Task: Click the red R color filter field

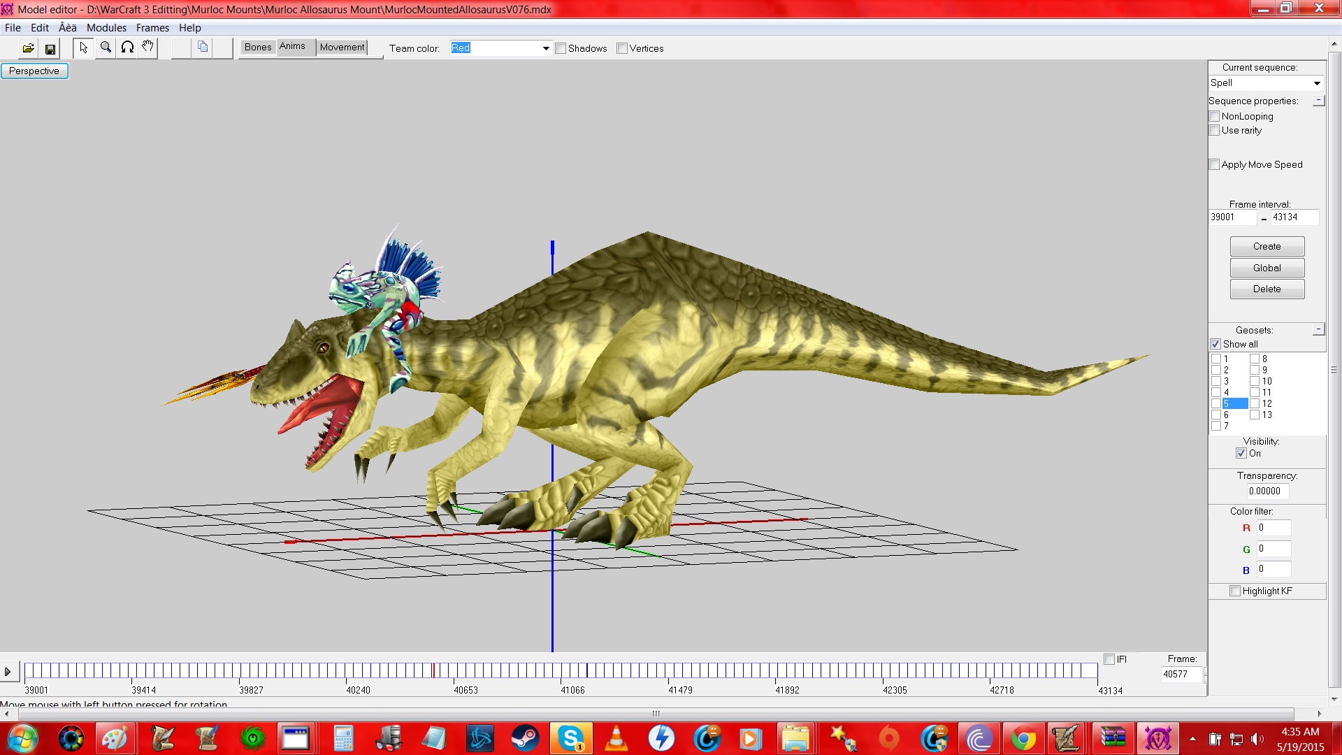Action: point(1273,528)
